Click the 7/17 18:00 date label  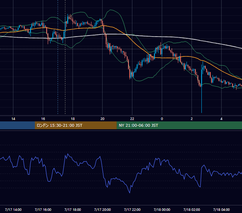tap(73, 209)
